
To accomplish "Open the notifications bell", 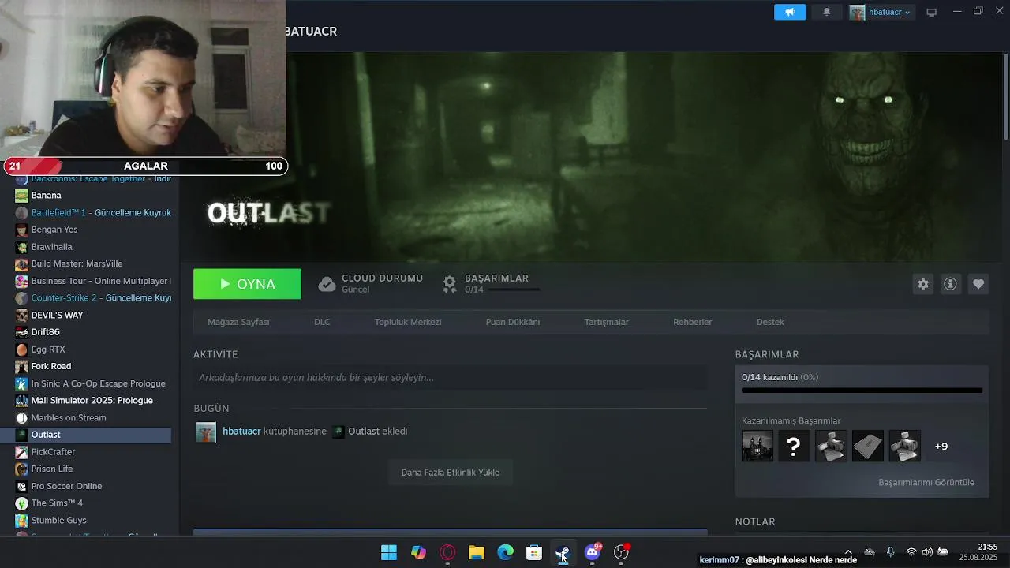I will (x=827, y=12).
